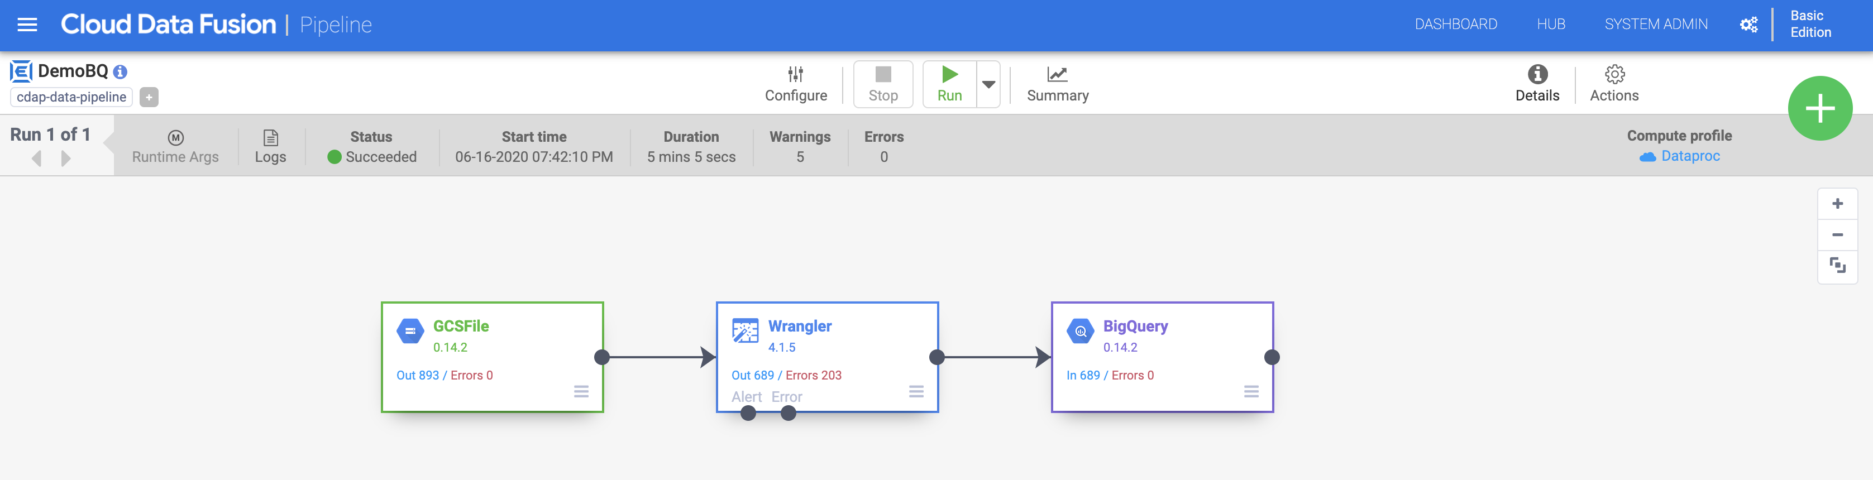Open the Actions menu

click(x=1613, y=84)
